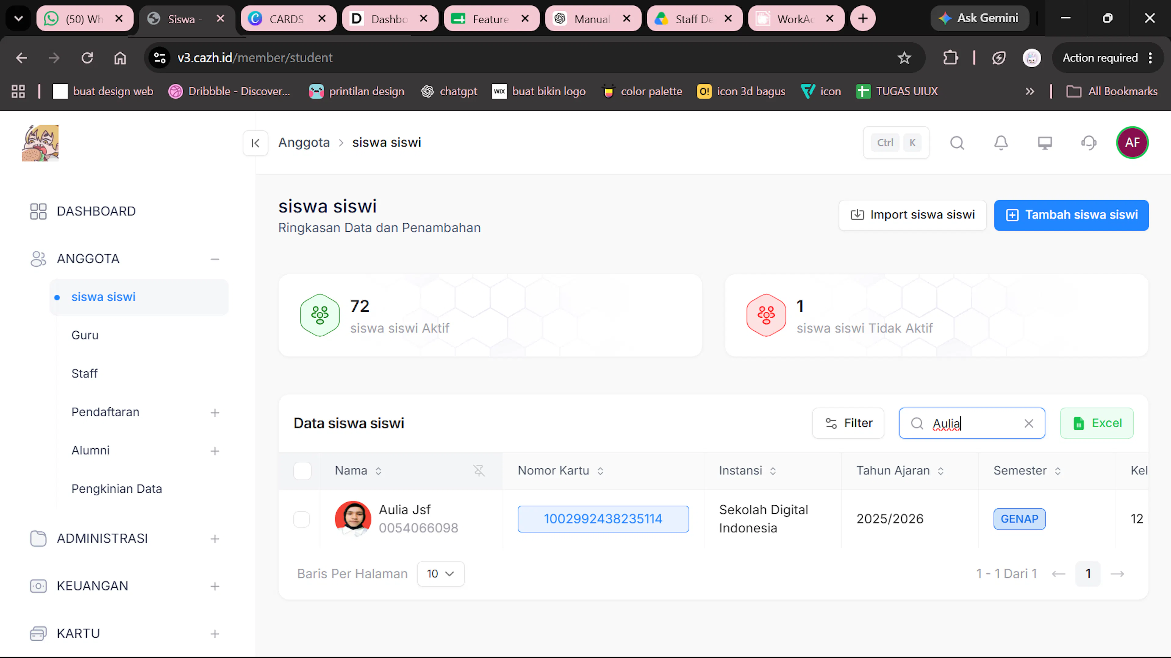Reload the current page
Image resolution: width=1171 pixels, height=658 pixels.
(x=87, y=58)
